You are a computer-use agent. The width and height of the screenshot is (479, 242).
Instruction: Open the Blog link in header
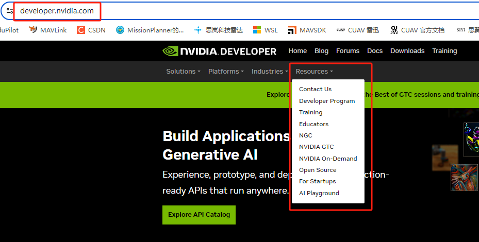pyautogui.click(x=321, y=51)
